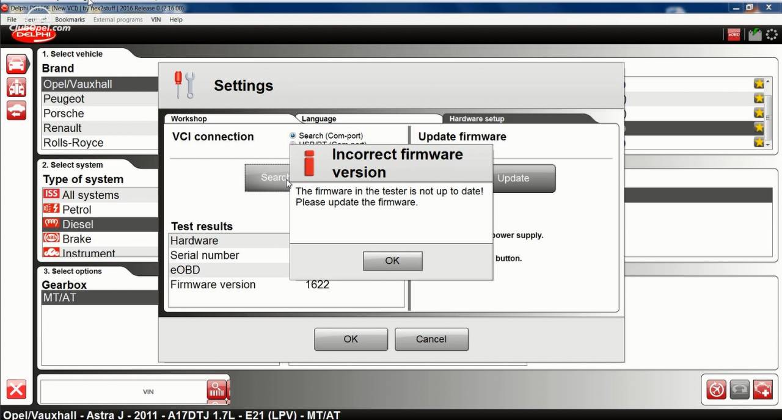The width and height of the screenshot is (782, 420).
Task: Click the engine with plus sign icon
Action: pos(763,389)
